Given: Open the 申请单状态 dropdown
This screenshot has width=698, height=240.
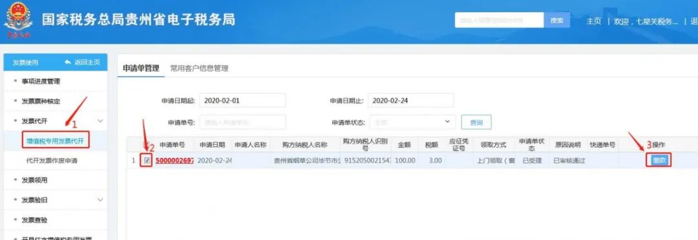Looking at the screenshot, I should [412, 122].
